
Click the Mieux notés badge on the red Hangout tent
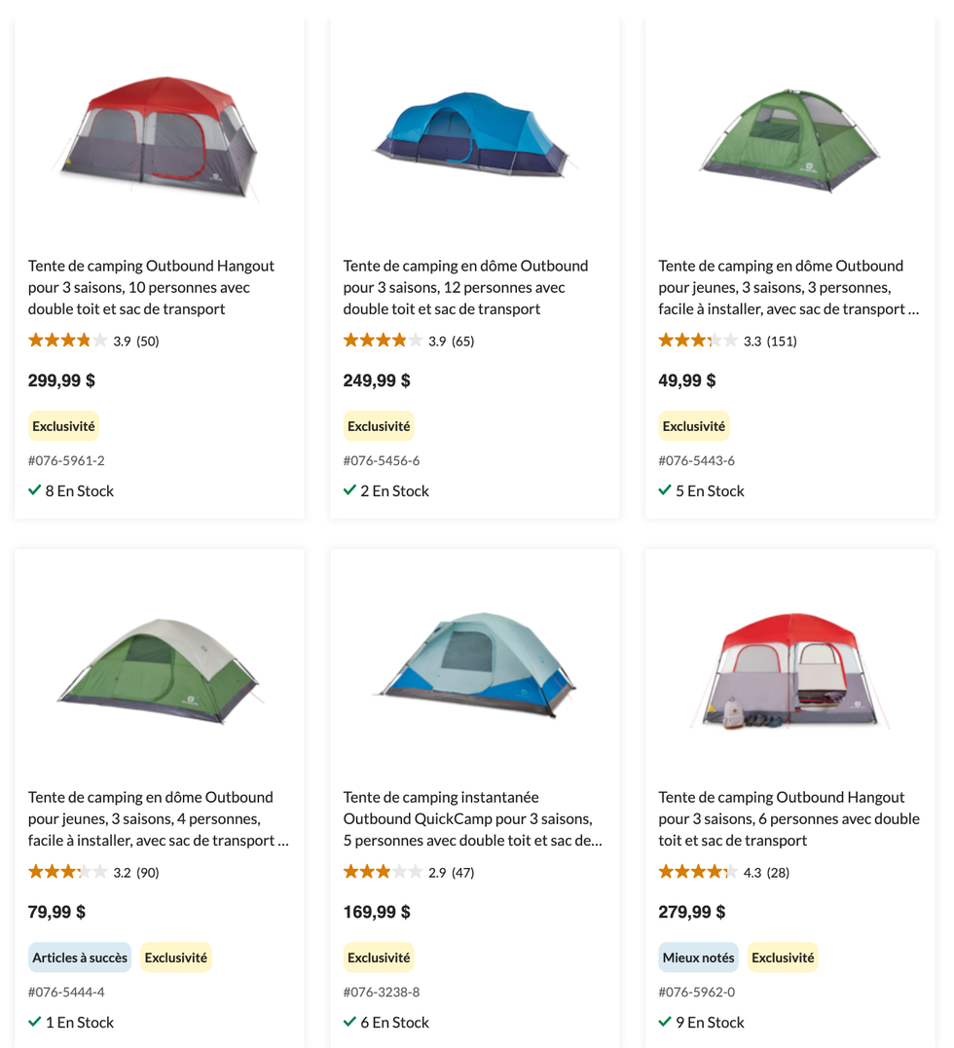[698, 958]
